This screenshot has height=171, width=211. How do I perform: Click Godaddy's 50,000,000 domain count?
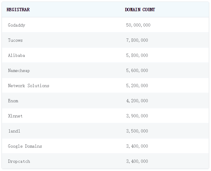138,25
